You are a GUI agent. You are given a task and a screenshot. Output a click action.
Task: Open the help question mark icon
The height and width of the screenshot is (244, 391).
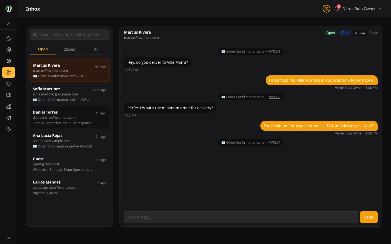pyautogui.click(x=326, y=9)
